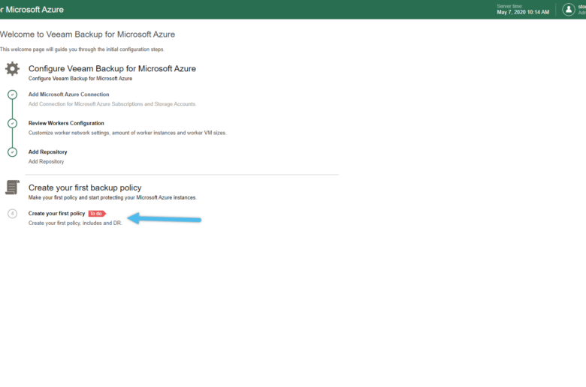This screenshot has height=387, width=586.
Task: Click the Microsoft Azure product title in header
Action: point(32,10)
